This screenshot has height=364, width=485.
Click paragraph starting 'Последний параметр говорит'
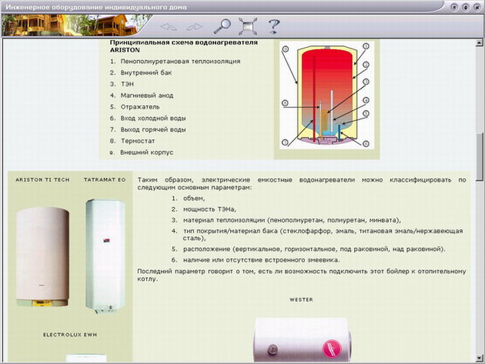pos(301,275)
